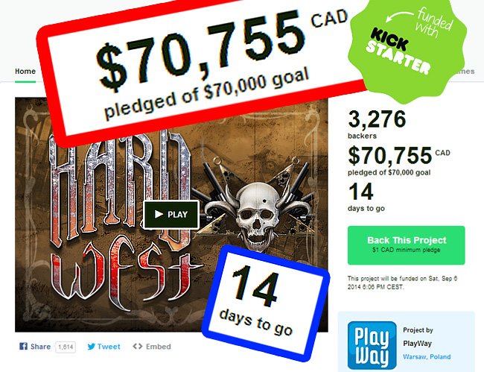Open the Warsaw, Poland location link
The height and width of the screenshot is (372, 484).
tap(427, 357)
